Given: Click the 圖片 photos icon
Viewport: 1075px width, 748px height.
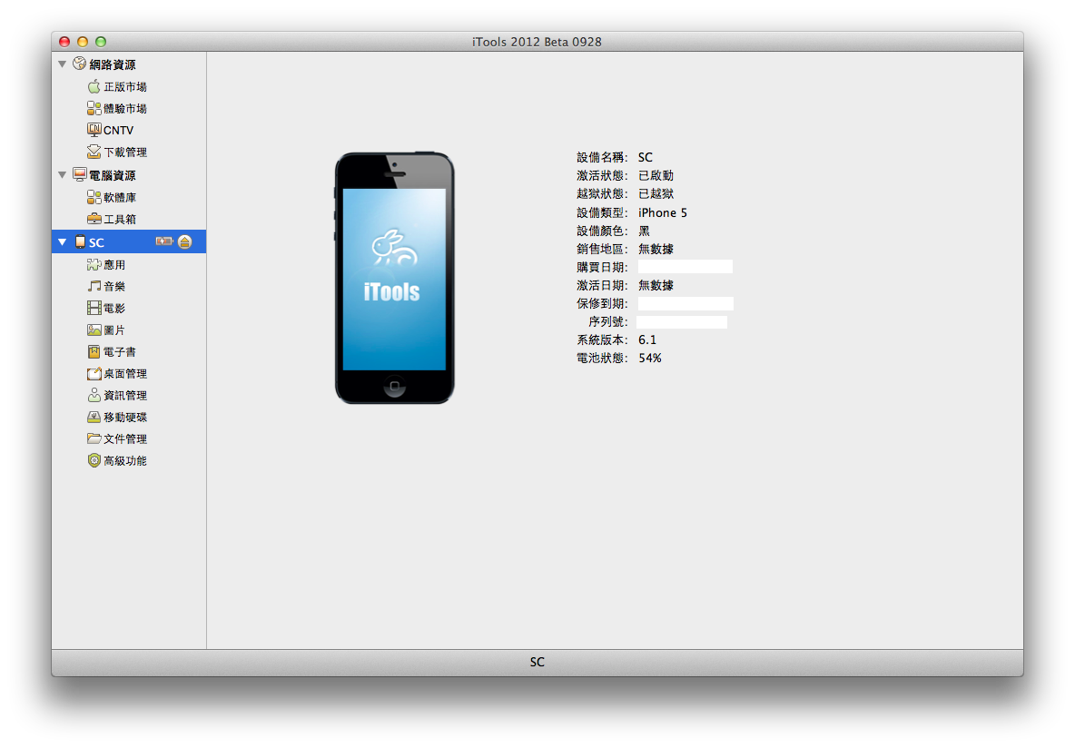Looking at the screenshot, I should point(94,330).
